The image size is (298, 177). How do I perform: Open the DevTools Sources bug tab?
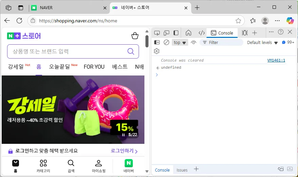coord(244,33)
